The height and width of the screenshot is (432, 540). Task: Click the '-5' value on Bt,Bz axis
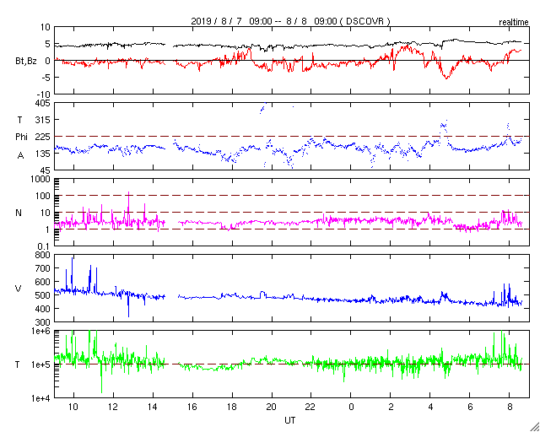pyautogui.click(x=46, y=77)
